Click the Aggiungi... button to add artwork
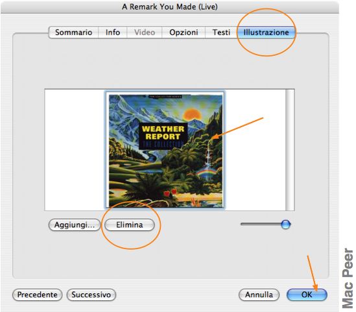 coord(75,225)
